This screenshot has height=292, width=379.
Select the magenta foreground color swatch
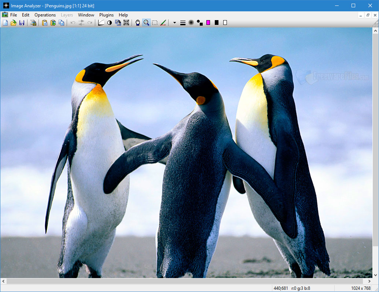(x=208, y=22)
